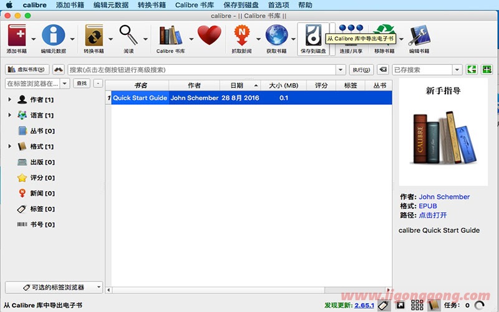
Task: Open dropdown arrow next to Fetch news
Action: pos(258,39)
